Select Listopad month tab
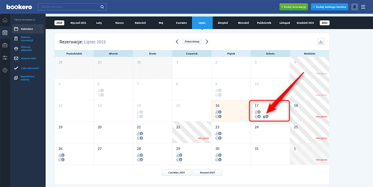The image size is (373, 187). (285, 23)
